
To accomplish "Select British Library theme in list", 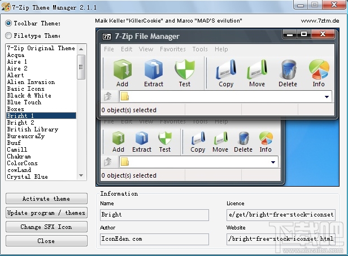I will [x=41, y=129].
